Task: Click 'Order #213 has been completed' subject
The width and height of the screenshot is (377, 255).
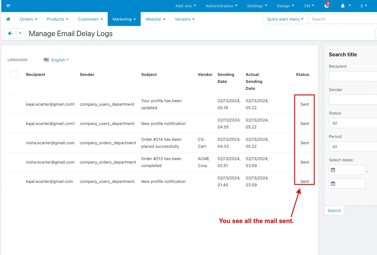Action: pyautogui.click(x=161, y=162)
